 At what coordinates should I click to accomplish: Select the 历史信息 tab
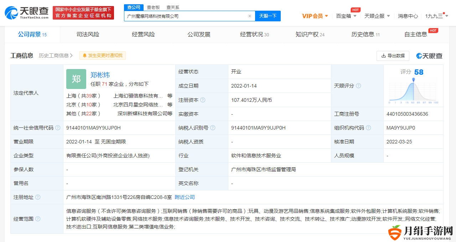pos(366,35)
